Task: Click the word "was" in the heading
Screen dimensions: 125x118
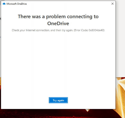Action: 36,17
